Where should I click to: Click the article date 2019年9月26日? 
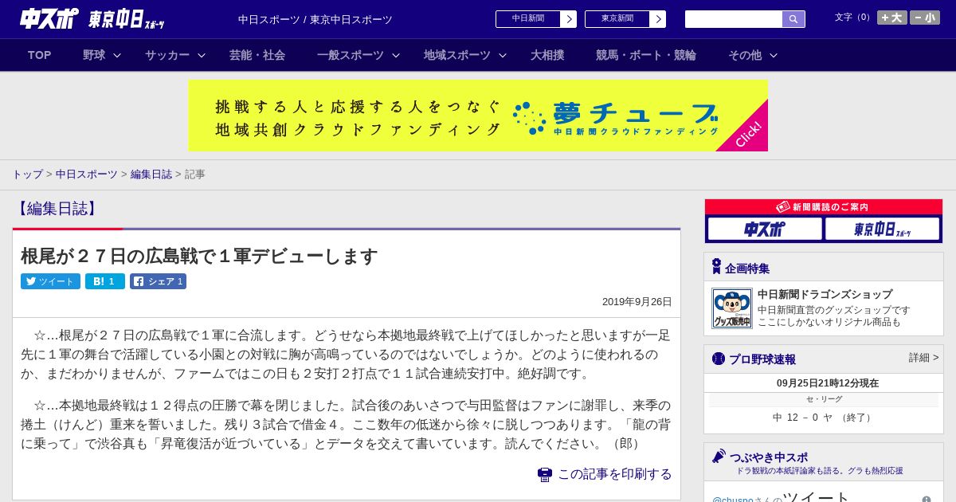pos(637,302)
